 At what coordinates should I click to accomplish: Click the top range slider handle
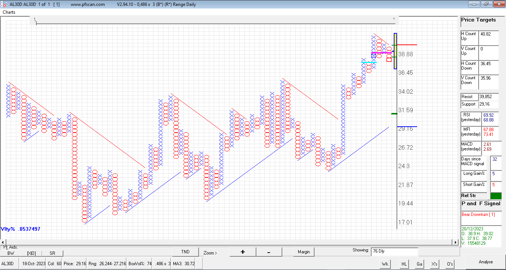35,21
